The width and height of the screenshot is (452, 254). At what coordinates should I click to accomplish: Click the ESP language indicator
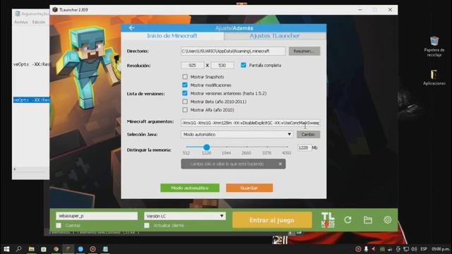coord(424,249)
